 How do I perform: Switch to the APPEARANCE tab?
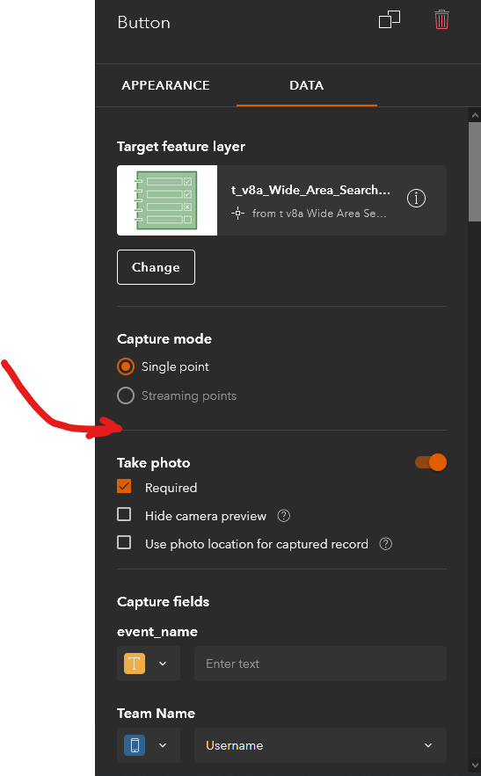coord(165,85)
